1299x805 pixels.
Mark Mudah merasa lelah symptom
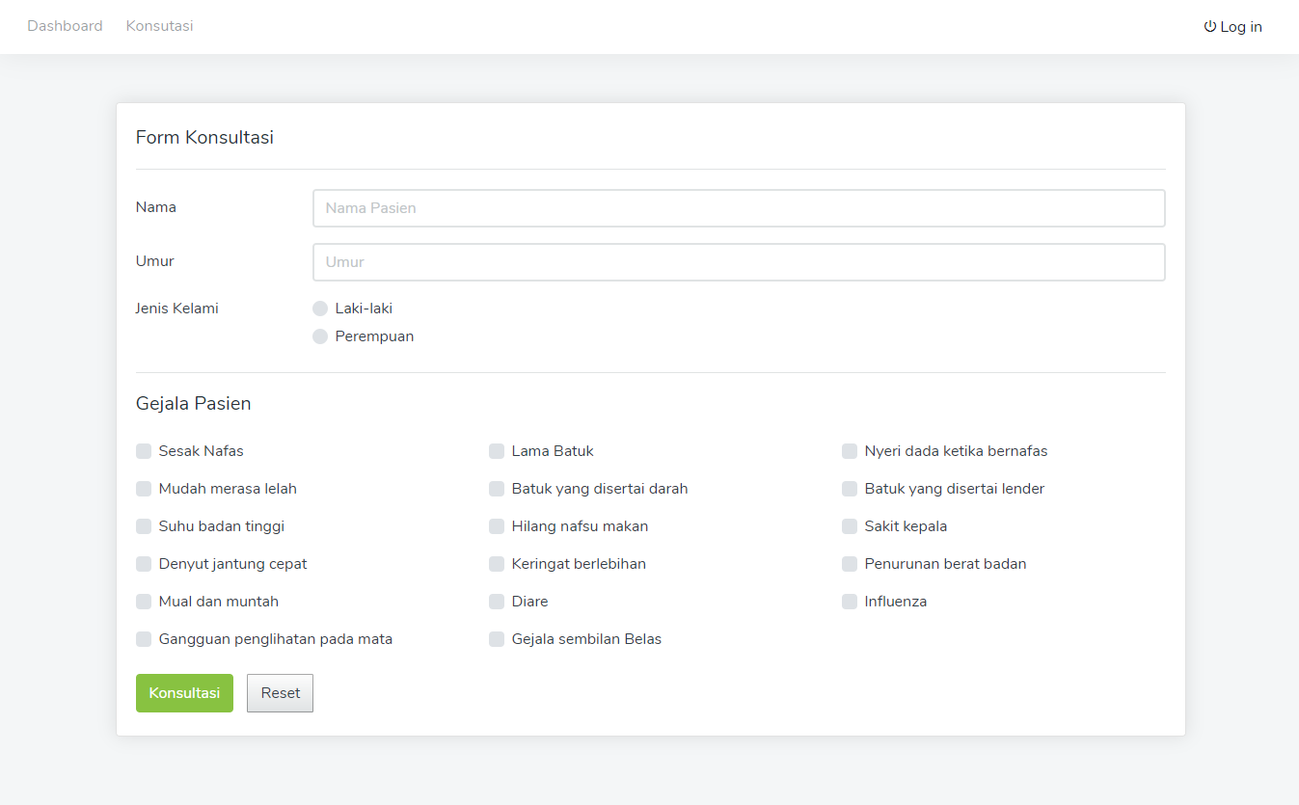[x=144, y=489]
